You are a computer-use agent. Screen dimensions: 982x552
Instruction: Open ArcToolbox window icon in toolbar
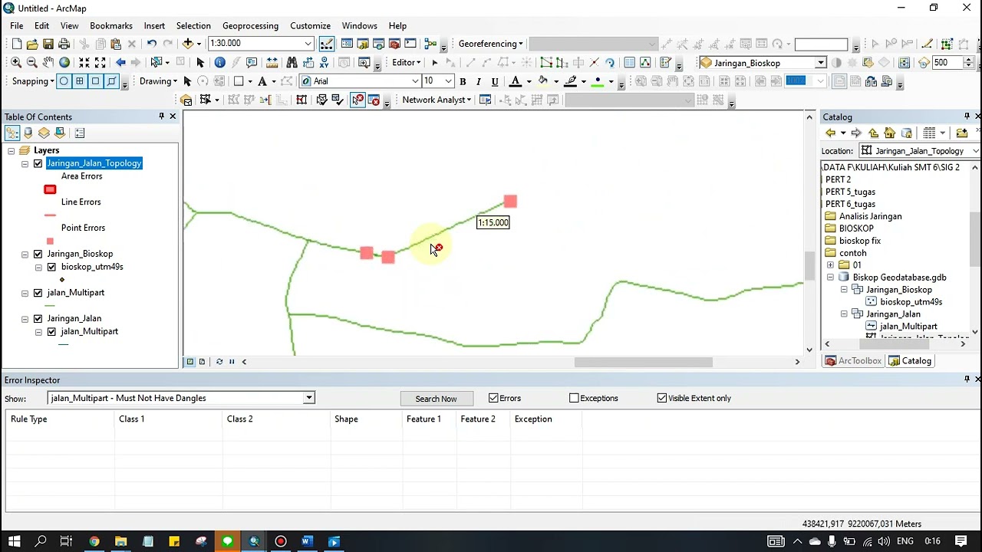tap(394, 44)
